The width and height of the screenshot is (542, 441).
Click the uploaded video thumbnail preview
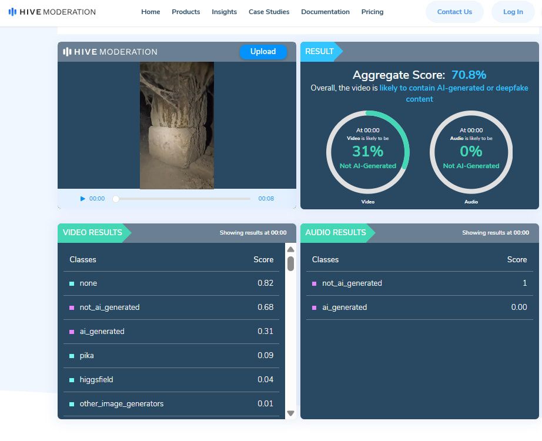[x=177, y=125]
